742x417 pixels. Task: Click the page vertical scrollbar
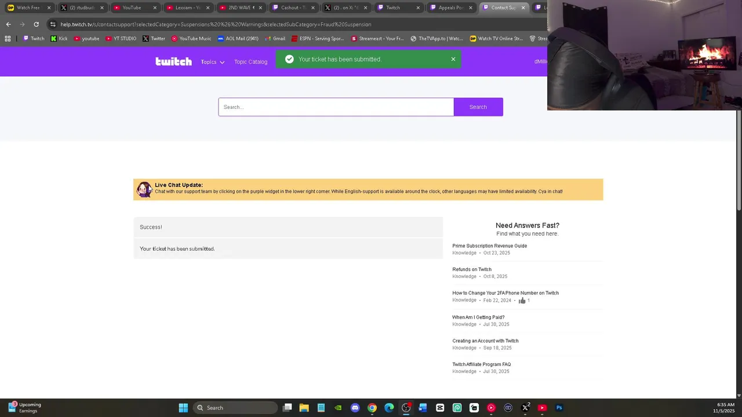(x=739, y=161)
